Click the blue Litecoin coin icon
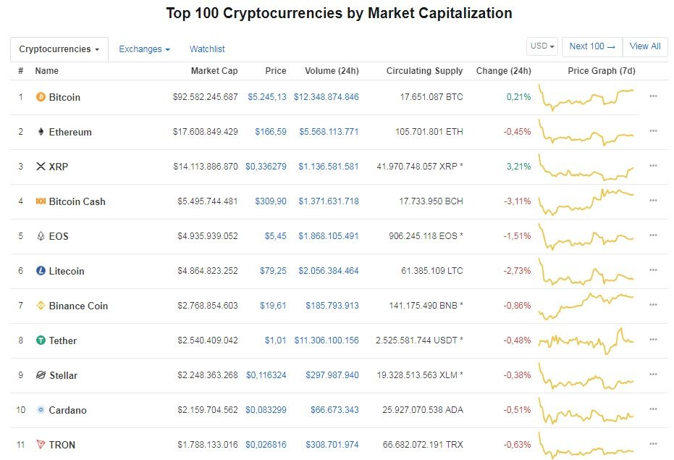 pos(41,271)
